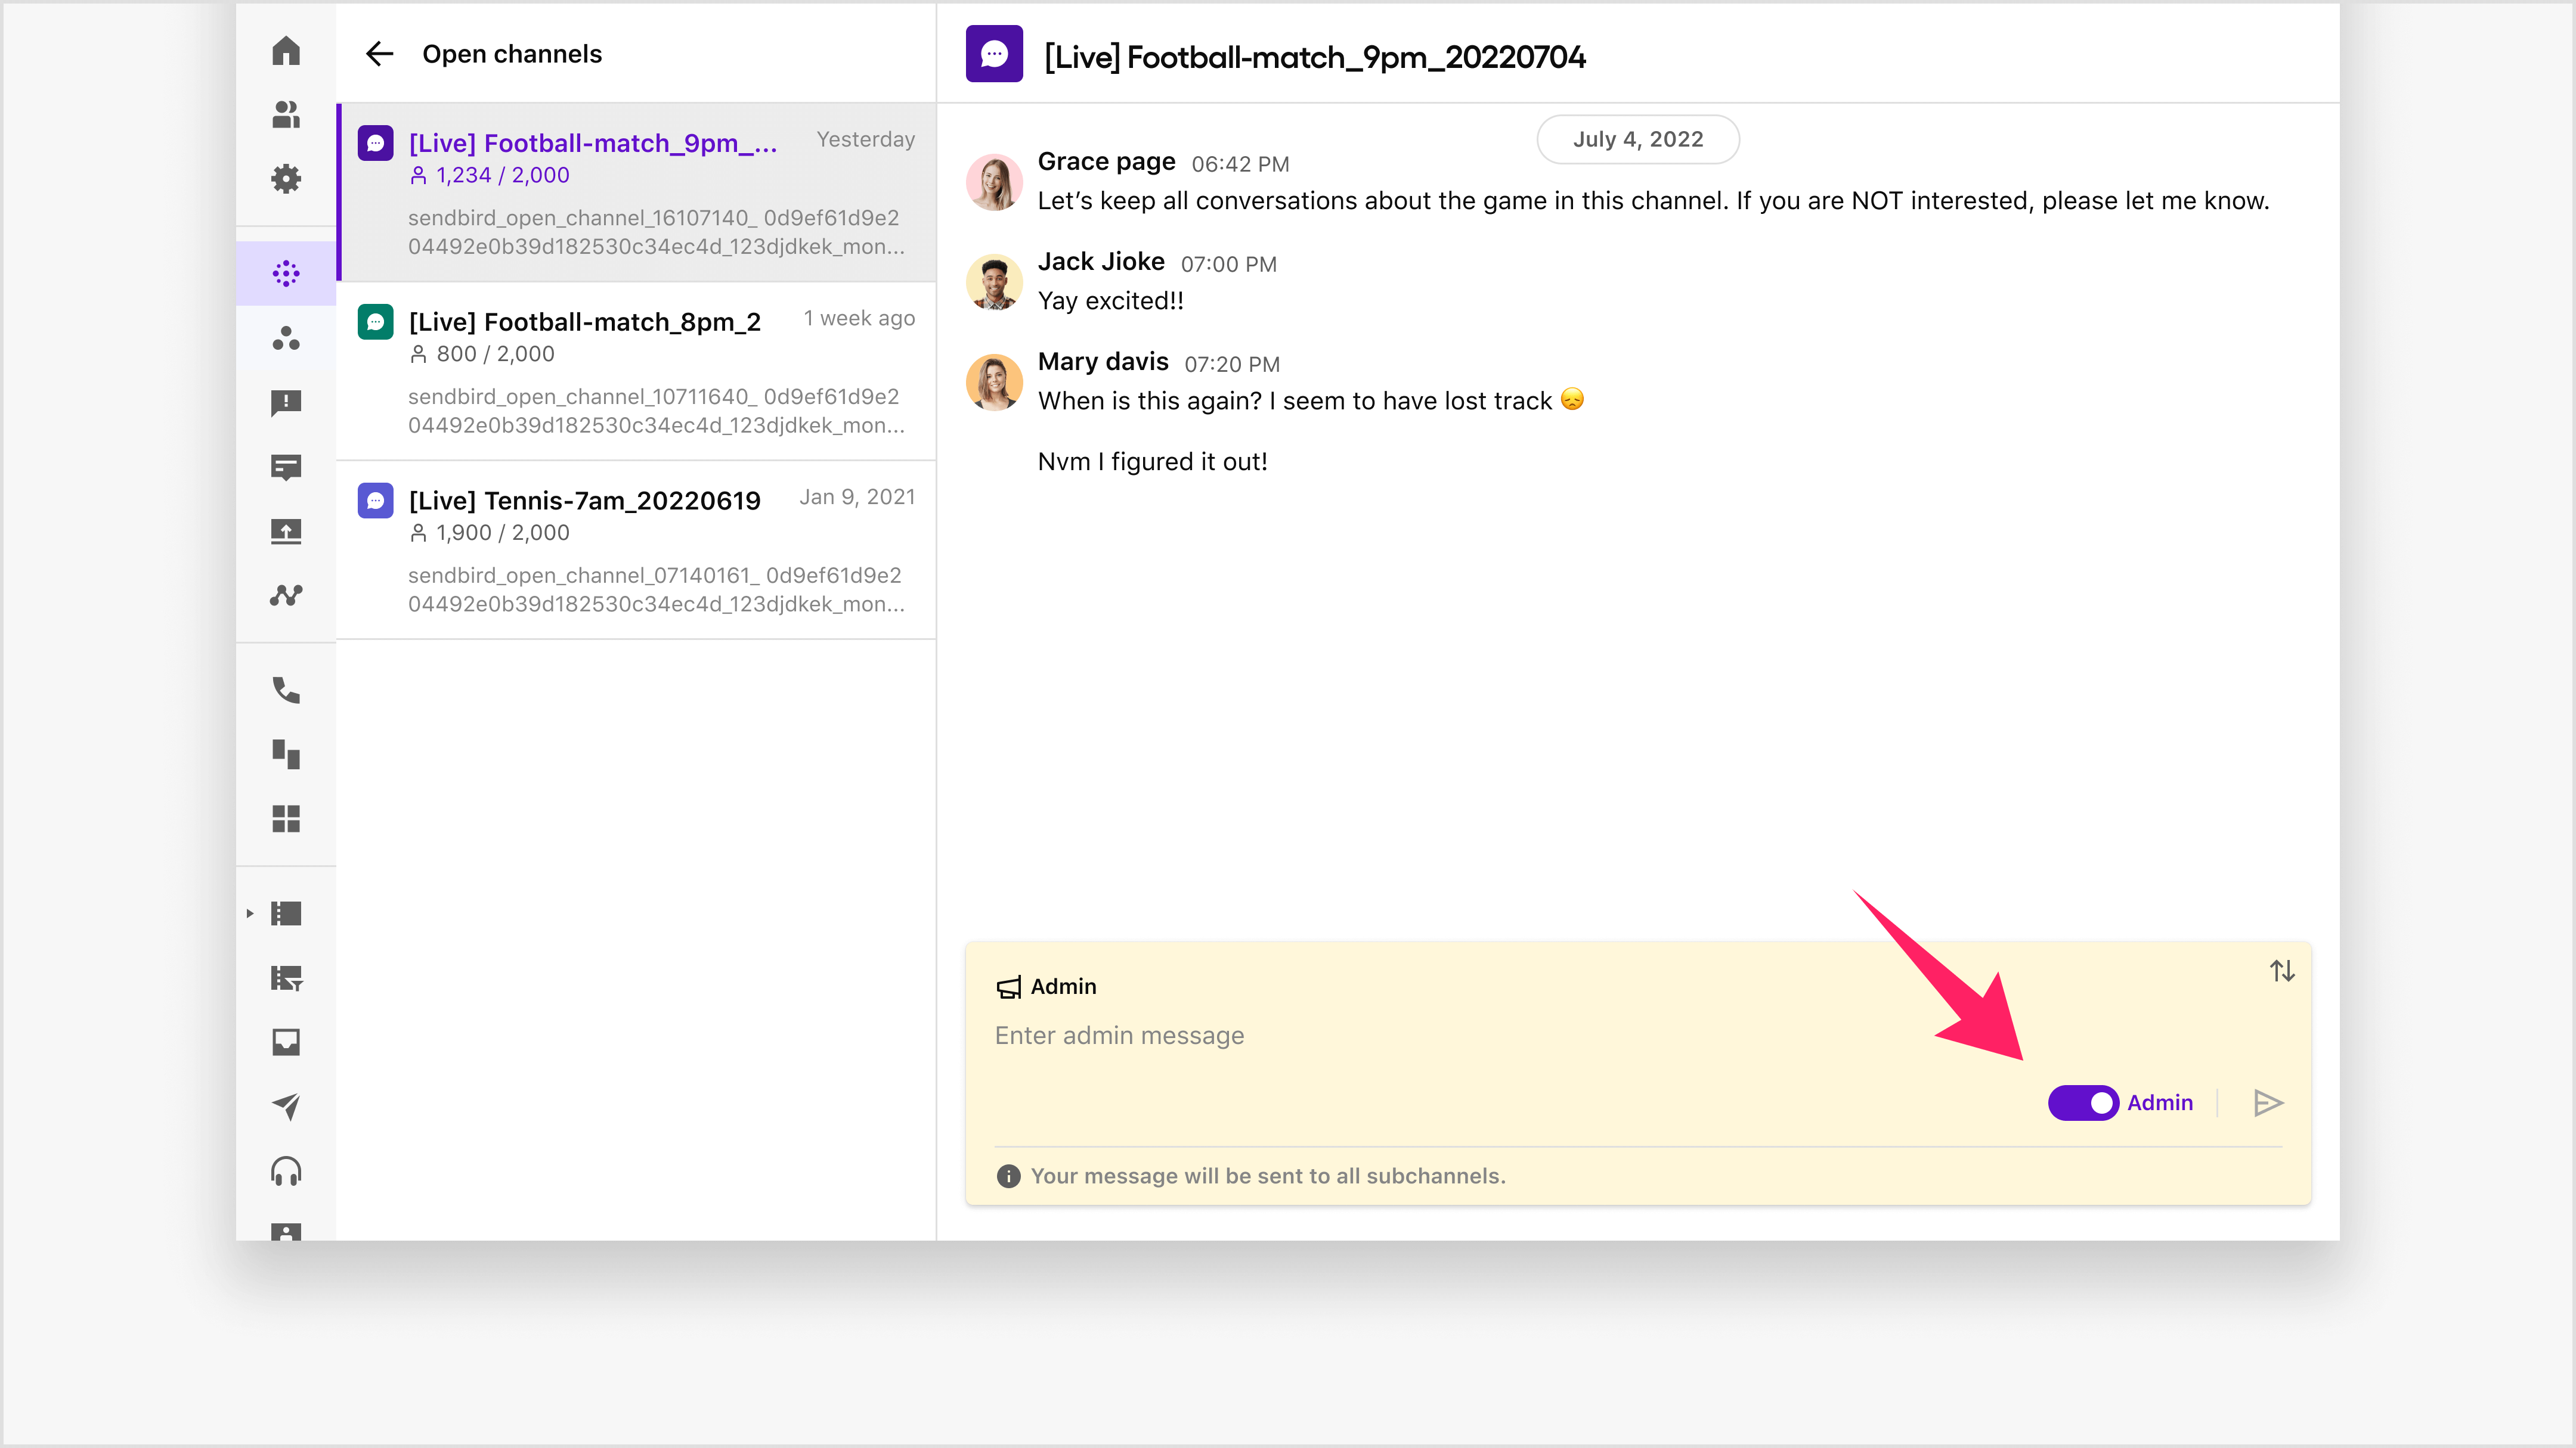Viewport: 2576px width, 1448px height.
Task: Click the send message arrow icon
Action: tap(2268, 1103)
